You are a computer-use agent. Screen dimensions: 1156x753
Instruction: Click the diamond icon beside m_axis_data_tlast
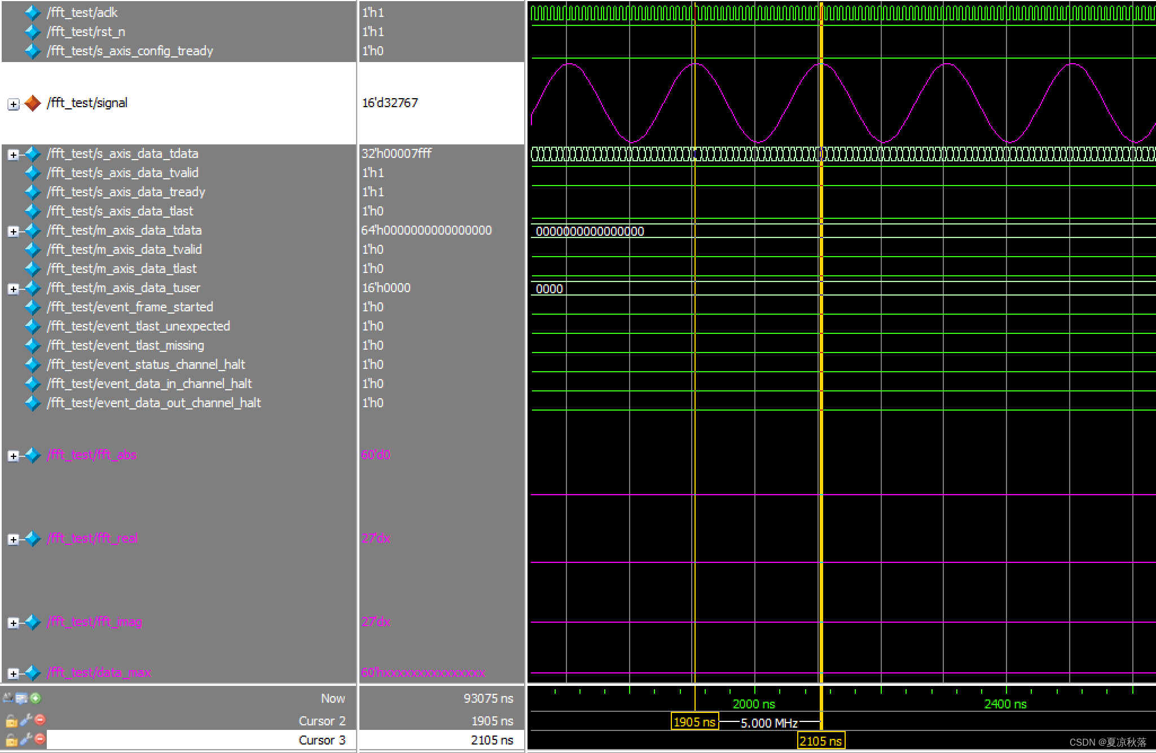pos(33,268)
